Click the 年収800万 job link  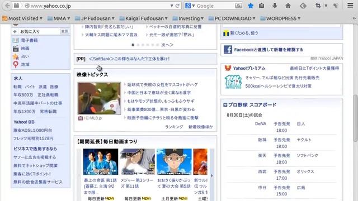click(23, 95)
